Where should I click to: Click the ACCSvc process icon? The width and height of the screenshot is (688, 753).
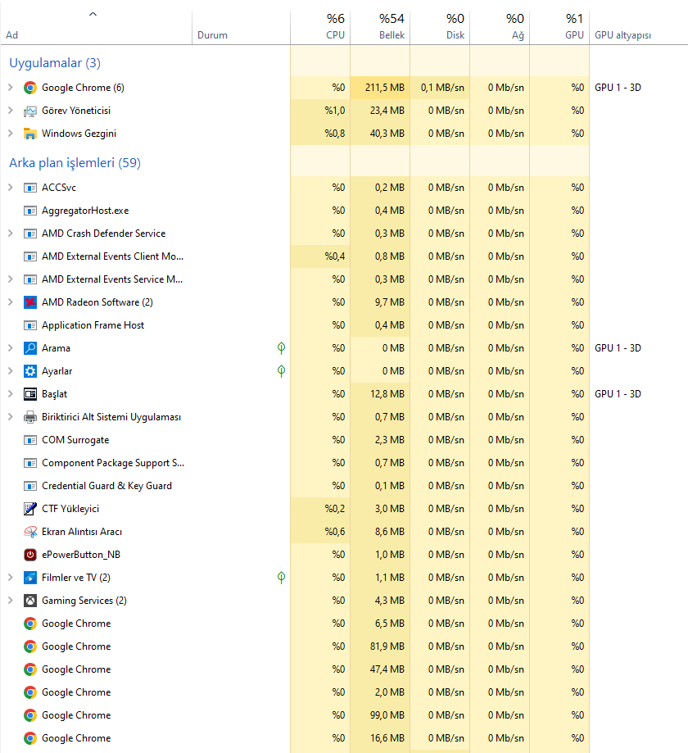tap(30, 188)
